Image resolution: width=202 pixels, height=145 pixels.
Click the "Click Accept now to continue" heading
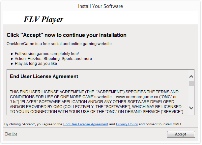(67, 35)
